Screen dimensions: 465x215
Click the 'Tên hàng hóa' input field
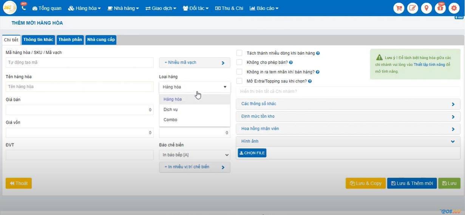[79, 87]
